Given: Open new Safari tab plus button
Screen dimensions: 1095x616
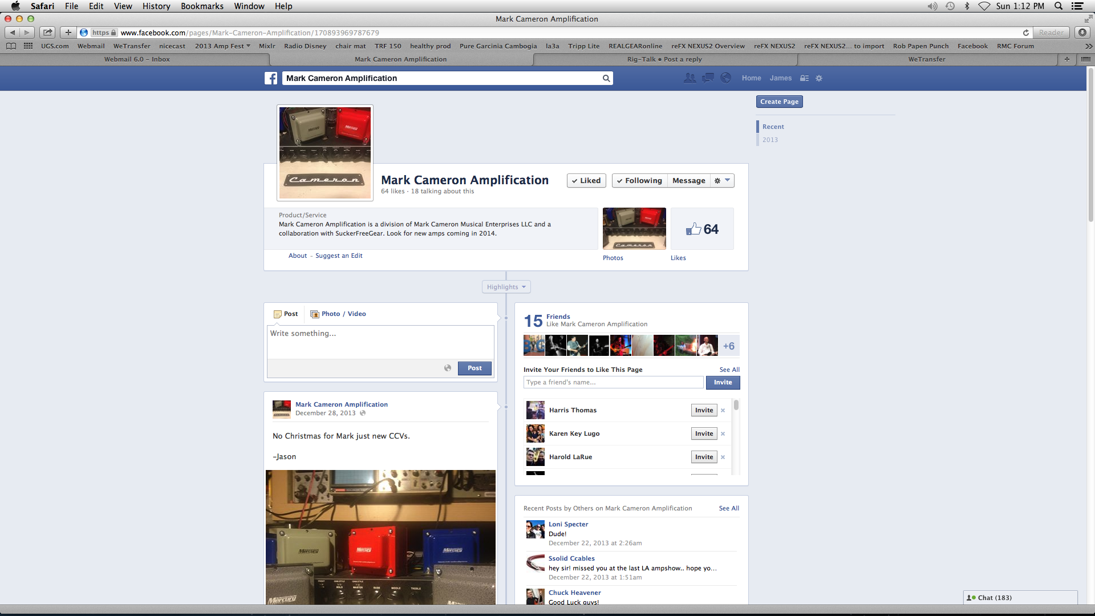Looking at the screenshot, I should (x=1066, y=59).
